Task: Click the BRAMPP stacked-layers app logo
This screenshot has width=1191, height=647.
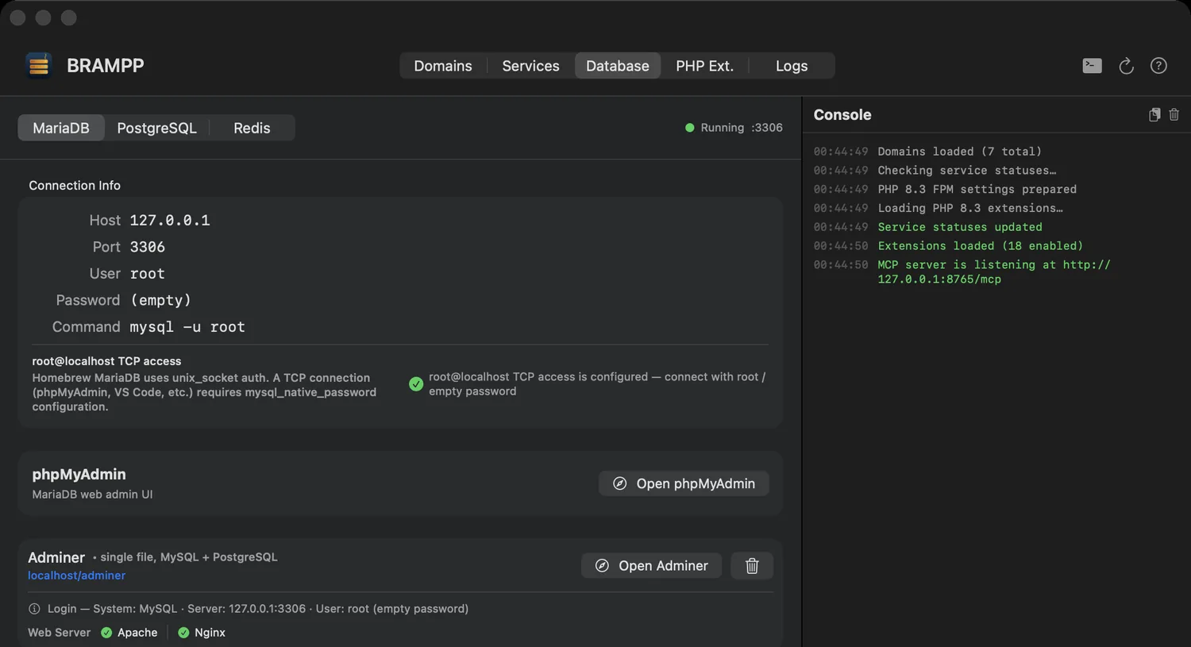Action: click(38, 66)
